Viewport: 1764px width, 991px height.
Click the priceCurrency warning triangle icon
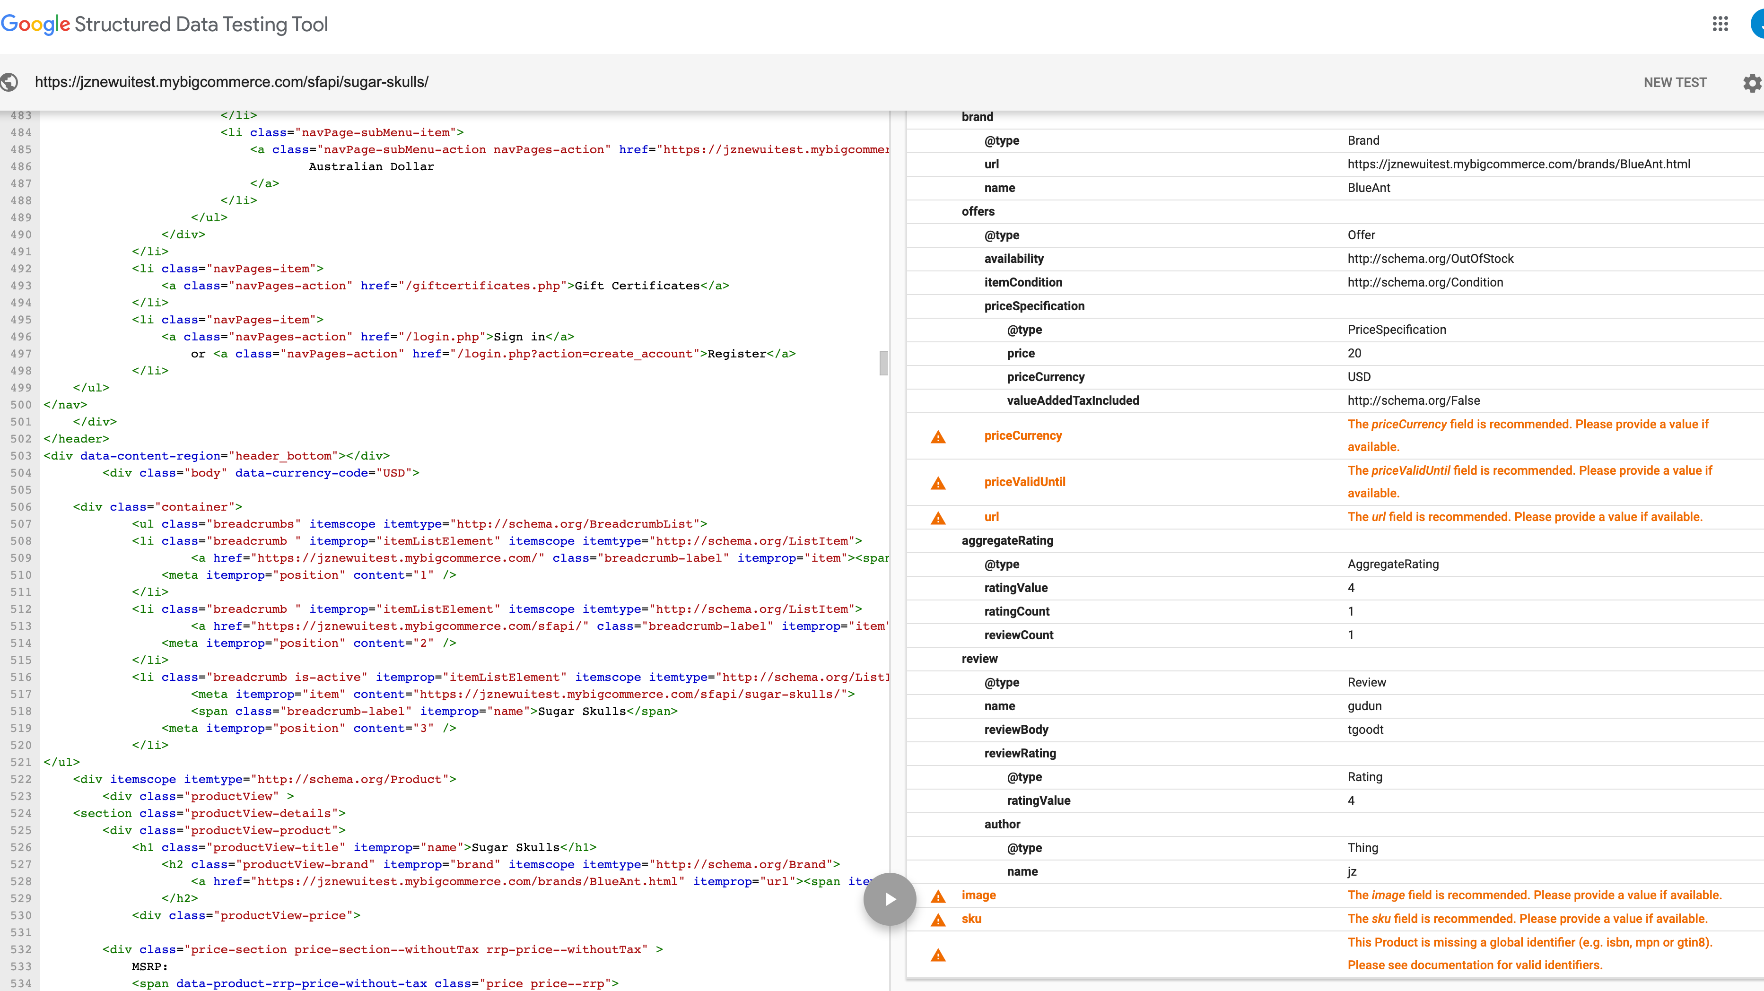[938, 437]
